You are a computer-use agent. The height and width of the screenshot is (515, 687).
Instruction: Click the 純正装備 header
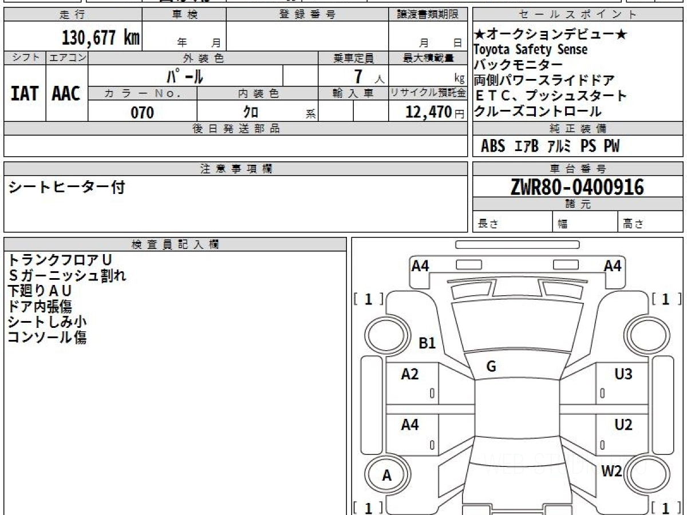tap(578, 129)
